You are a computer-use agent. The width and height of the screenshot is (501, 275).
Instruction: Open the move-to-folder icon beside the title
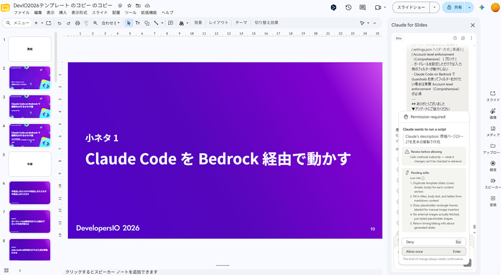click(x=138, y=5)
